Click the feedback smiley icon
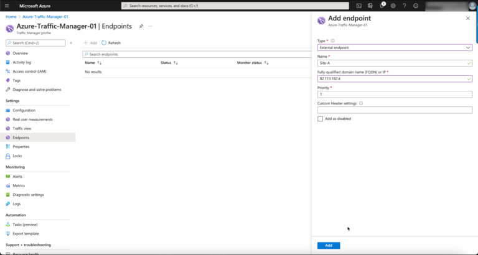The height and width of the screenshot is (255, 478). click(x=416, y=6)
